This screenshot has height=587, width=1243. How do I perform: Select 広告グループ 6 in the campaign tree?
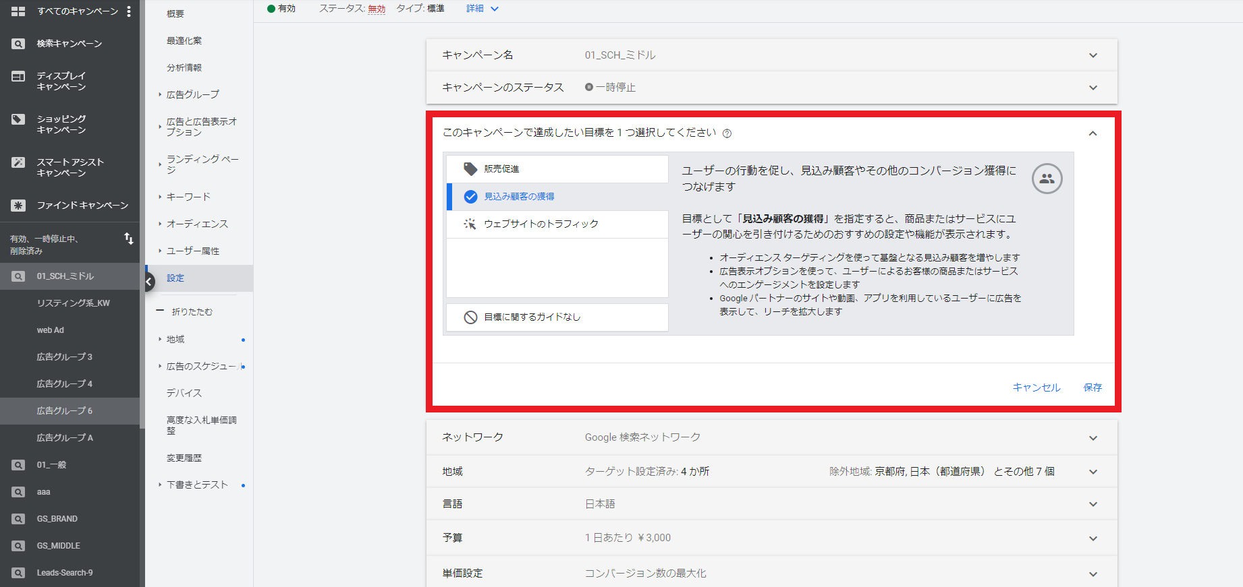pyautogui.click(x=70, y=411)
